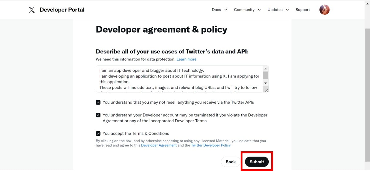
Task: Click the Developer Portal title
Action: click(62, 10)
